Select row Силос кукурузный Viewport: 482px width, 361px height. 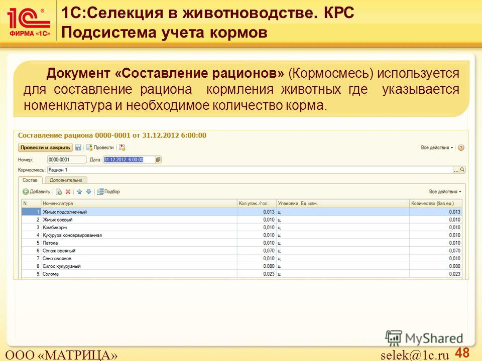[x=242, y=266]
